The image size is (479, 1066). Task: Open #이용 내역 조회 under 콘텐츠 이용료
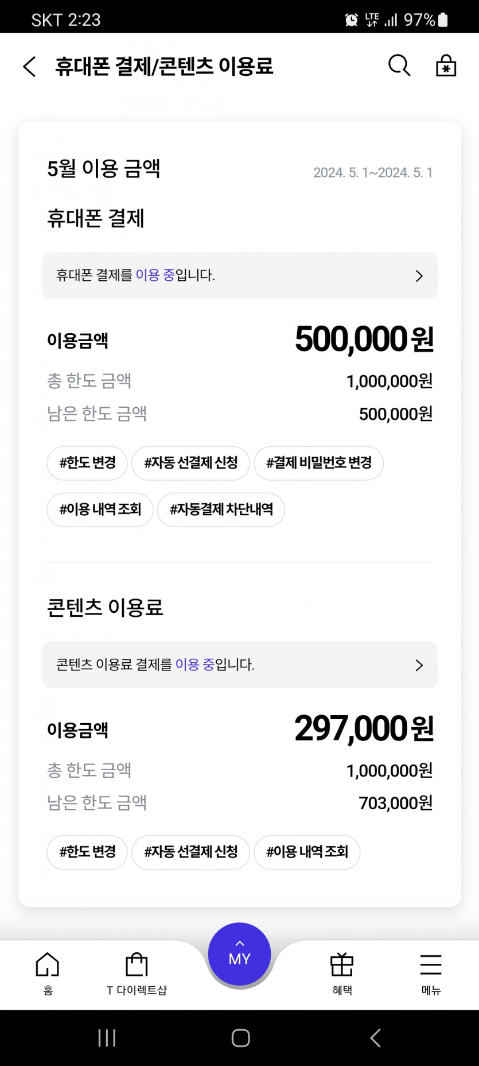307,852
